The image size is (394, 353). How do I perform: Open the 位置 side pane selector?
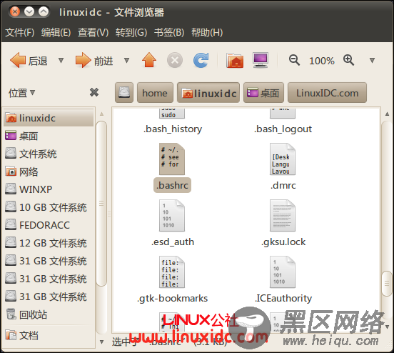(22, 93)
